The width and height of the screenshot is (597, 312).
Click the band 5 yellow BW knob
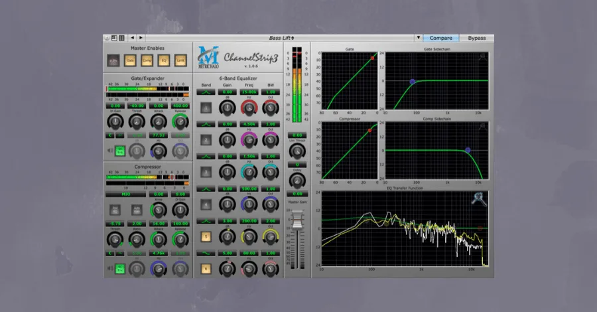point(271,237)
